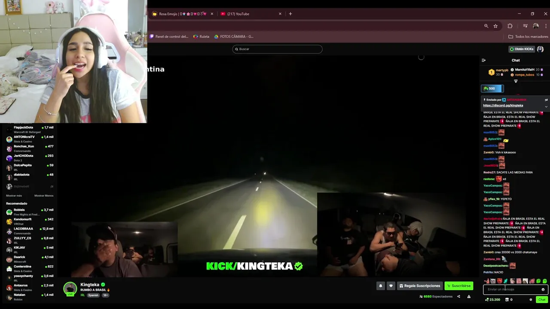Image resolution: width=550 pixels, height=309 pixels.
Task: Click the Buscar search field
Action: [277, 49]
